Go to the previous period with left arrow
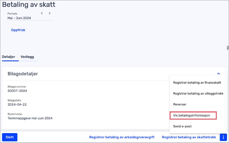Image resolution: width=229 pixels, height=143 pixels. pos(42,13)
